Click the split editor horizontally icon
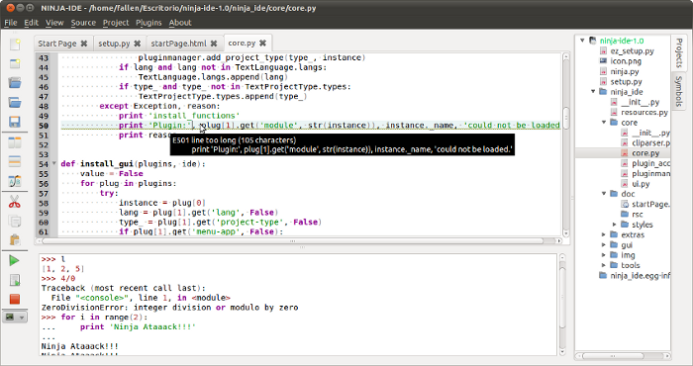Screen dimensions: 693x366 [15, 161]
